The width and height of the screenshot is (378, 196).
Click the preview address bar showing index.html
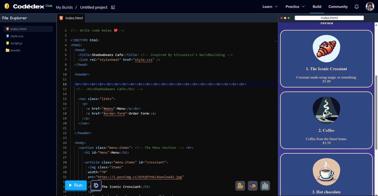(x=329, y=18)
